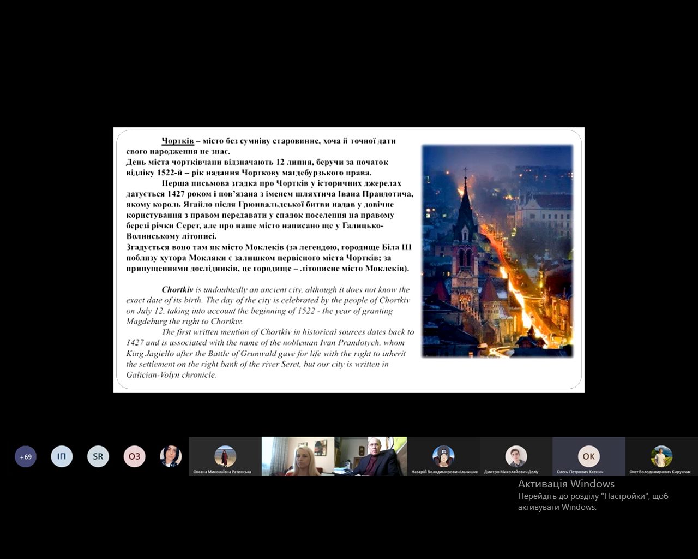Select the dark-haired woman's round profile photo avatar

pos(171,456)
